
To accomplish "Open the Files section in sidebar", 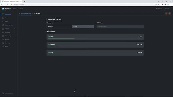I will point(6,18).
